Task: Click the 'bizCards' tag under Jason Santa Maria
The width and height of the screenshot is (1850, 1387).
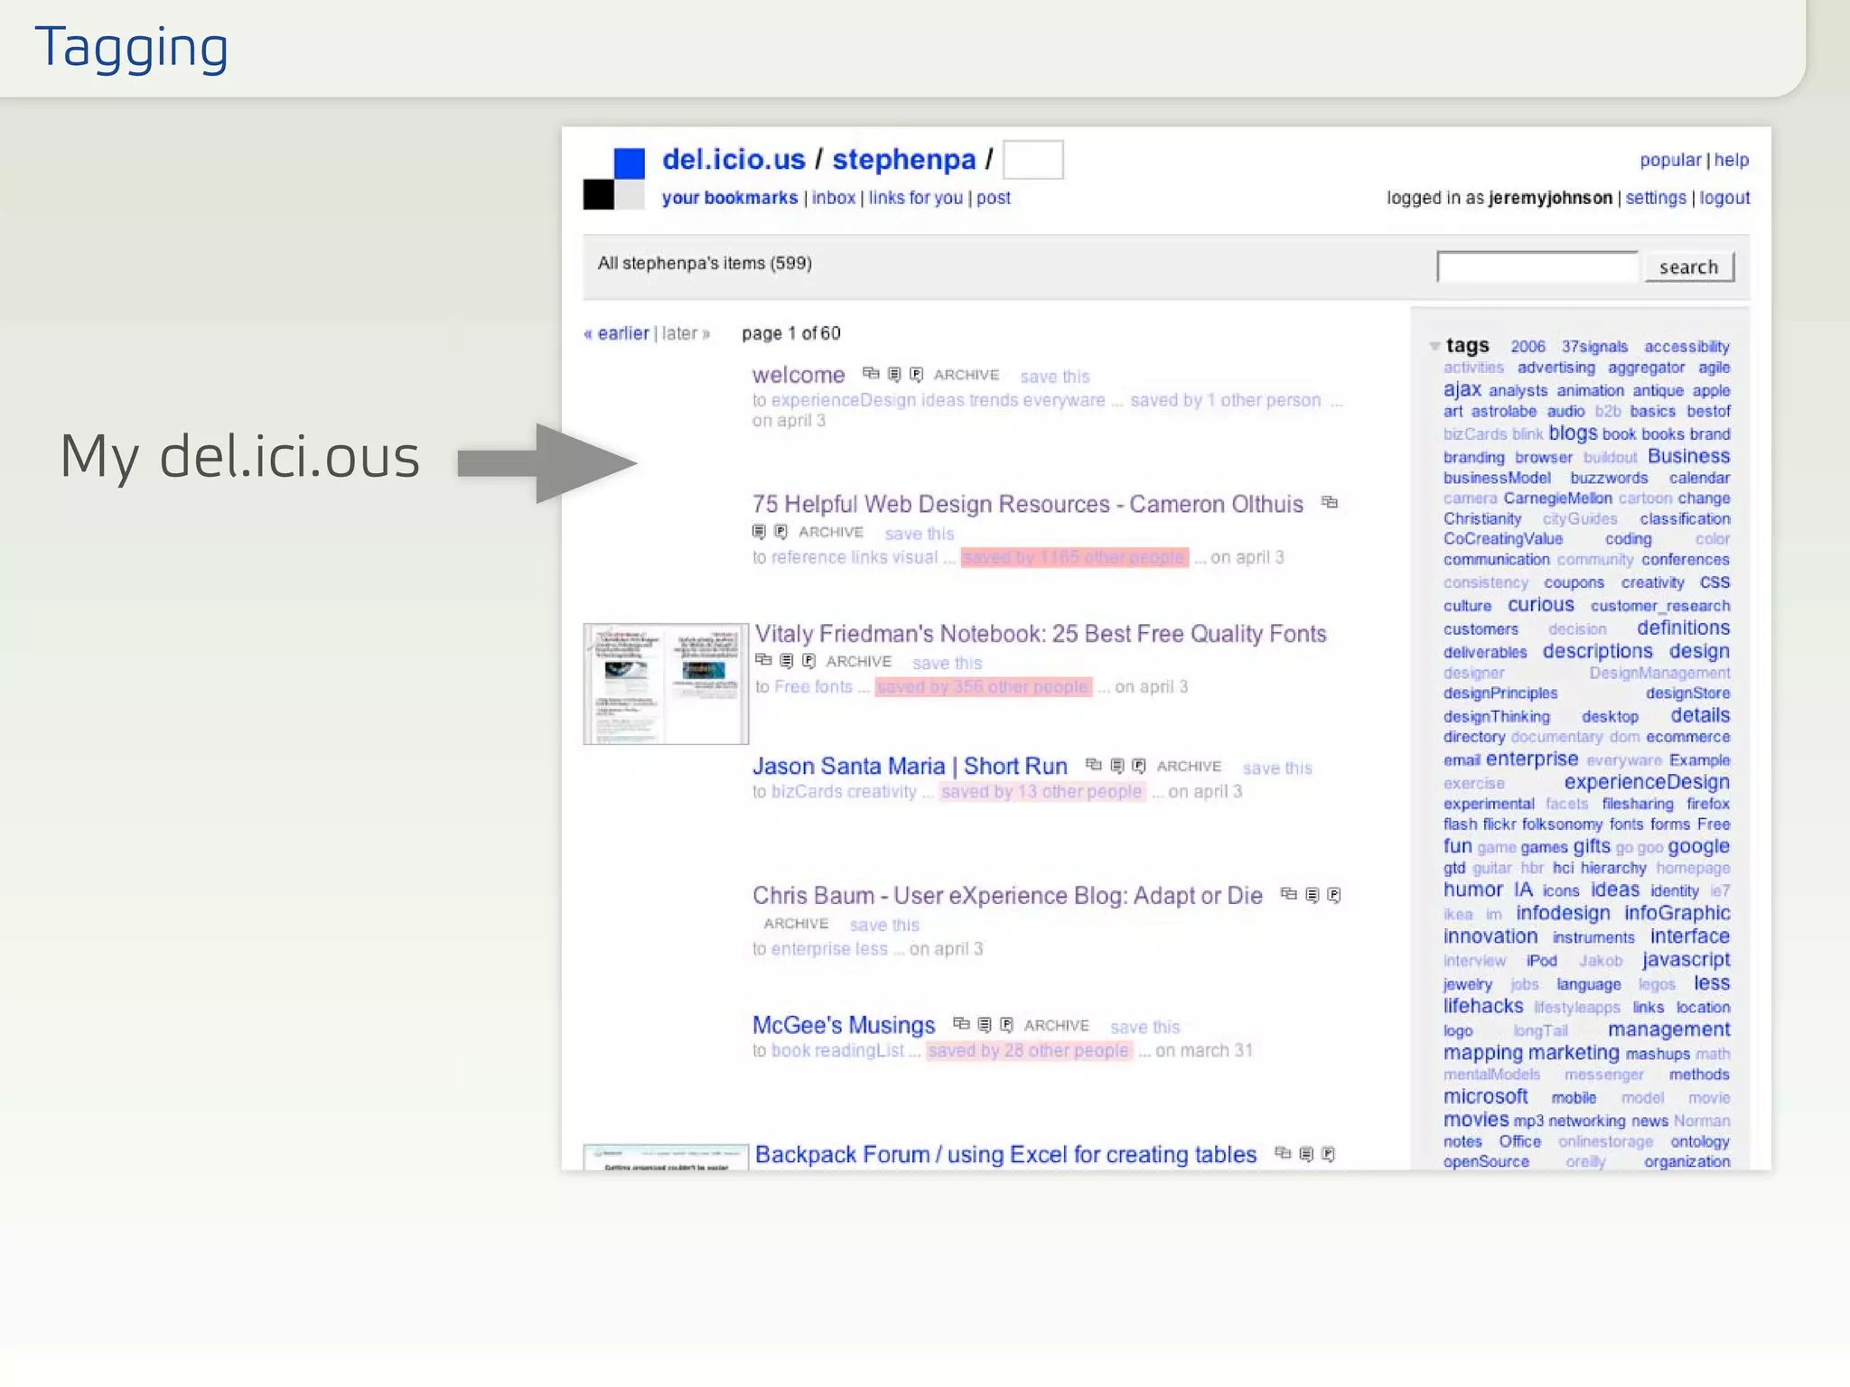Action: coord(807,791)
